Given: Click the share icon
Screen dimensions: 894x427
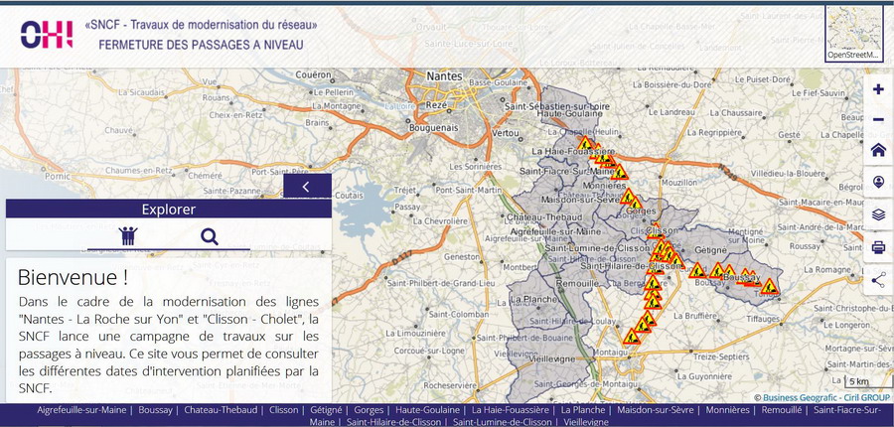Looking at the screenshot, I should coord(878,280).
